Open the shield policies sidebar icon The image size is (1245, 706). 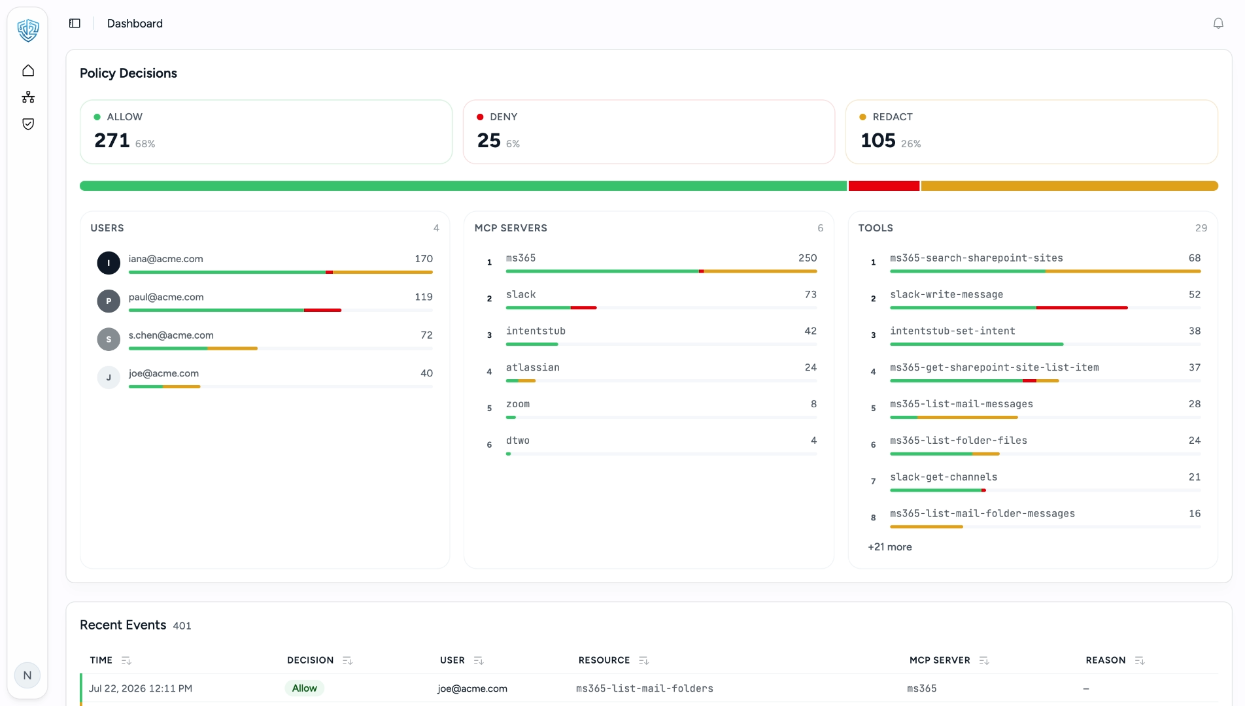28,124
